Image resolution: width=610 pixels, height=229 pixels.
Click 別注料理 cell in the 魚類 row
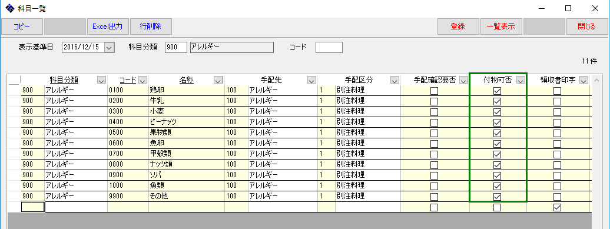coord(367,186)
